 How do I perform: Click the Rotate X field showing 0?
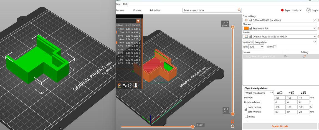pyautogui.click(x=280, y=102)
